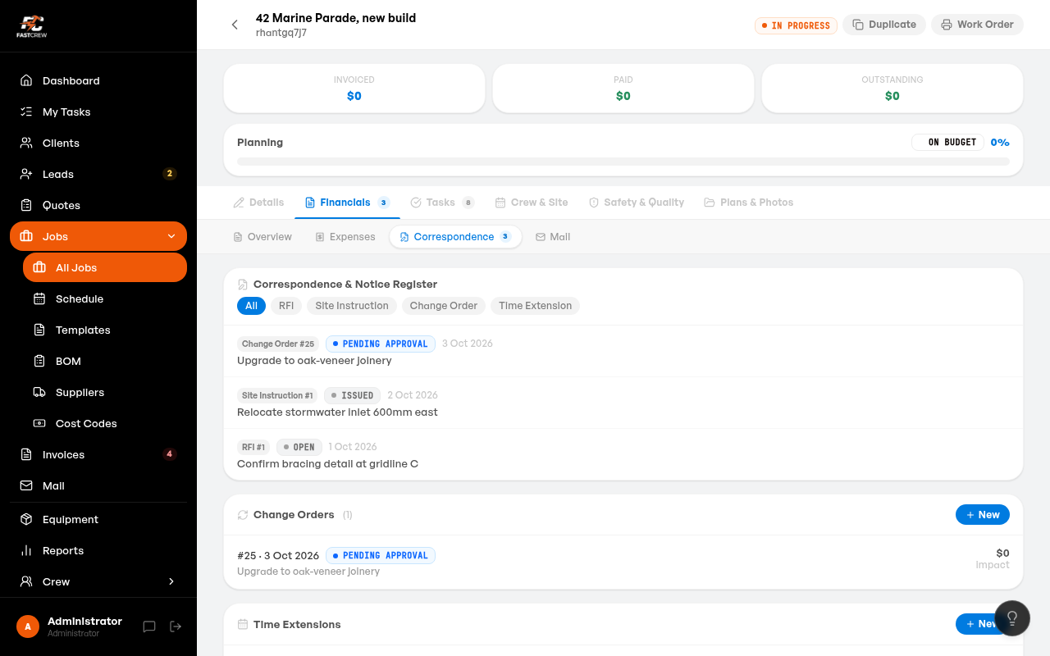This screenshot has width=1050, height=656.
Task: Open 'Relocate stormwater inlet 600mm east' entry
Action: coord(623,403)
